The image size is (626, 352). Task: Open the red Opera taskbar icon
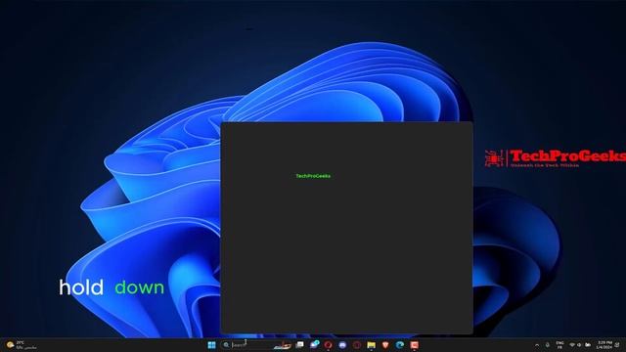point(329,345)
